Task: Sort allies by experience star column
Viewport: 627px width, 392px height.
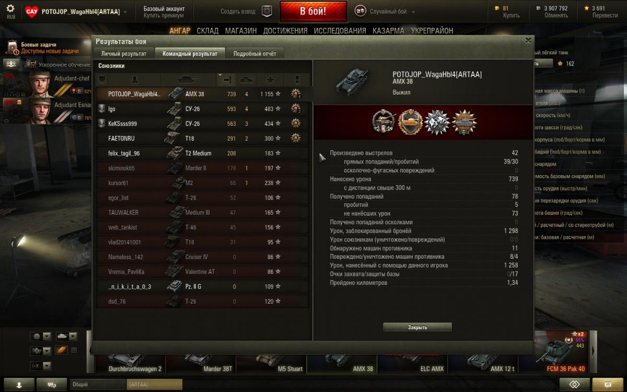Action: pyautogui.click(x=270, y=79)
